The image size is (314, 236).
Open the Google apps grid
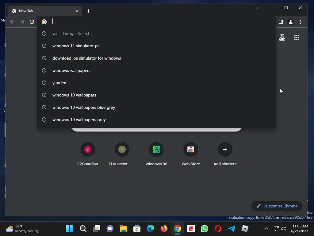coord(297,37)
